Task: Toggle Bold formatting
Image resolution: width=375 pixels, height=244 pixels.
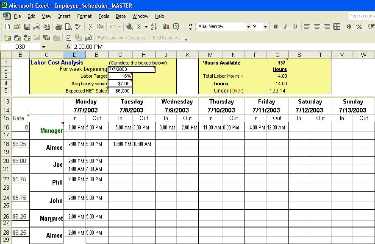Action: tap(275, 27)
